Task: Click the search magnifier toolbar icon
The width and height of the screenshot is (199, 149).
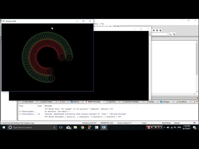Action: click(x=171, y=34)
